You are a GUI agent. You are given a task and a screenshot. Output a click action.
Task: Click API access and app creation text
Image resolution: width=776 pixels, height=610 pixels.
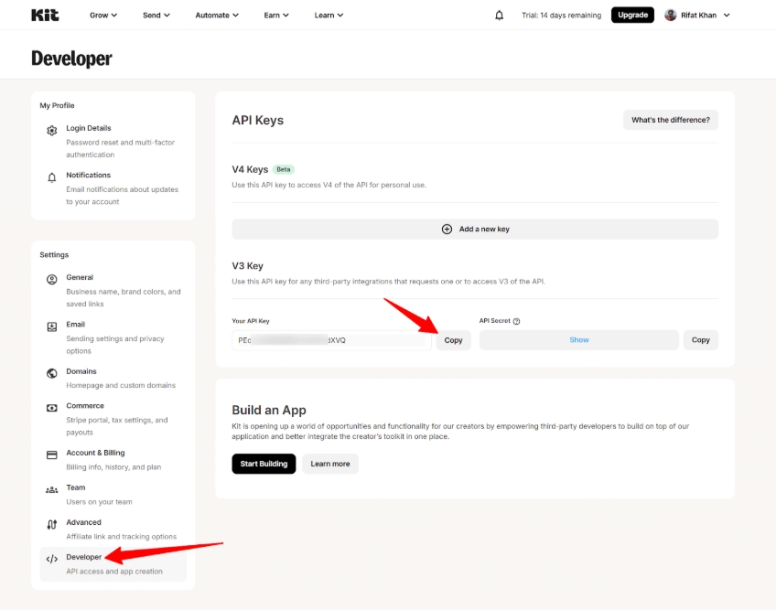pos(114,572)
